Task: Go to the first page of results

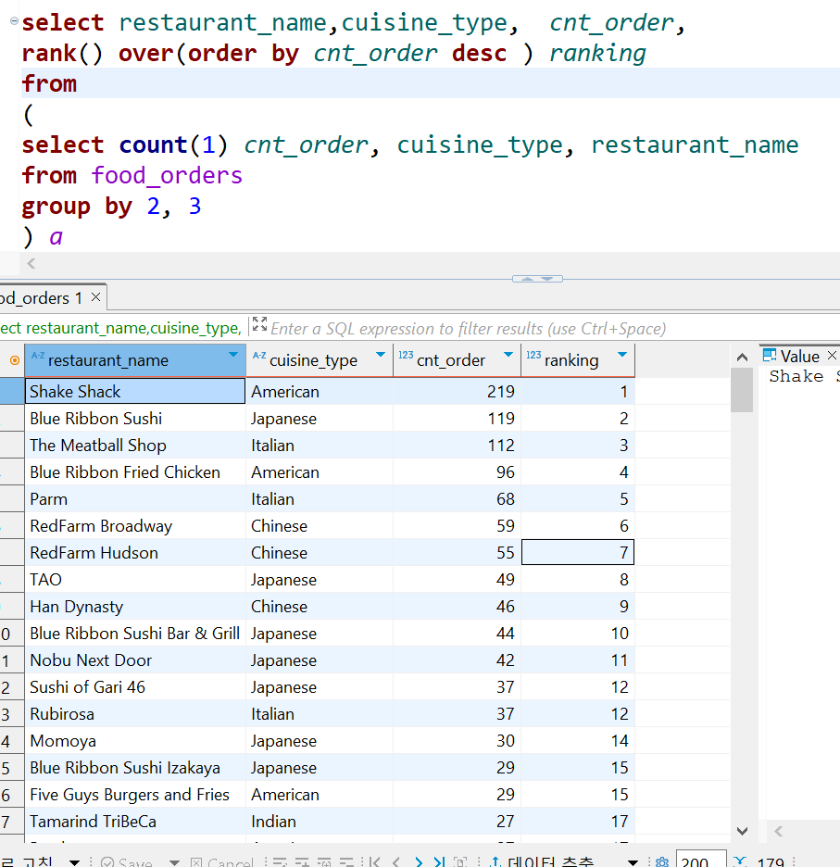Action: tap(375, 862)
